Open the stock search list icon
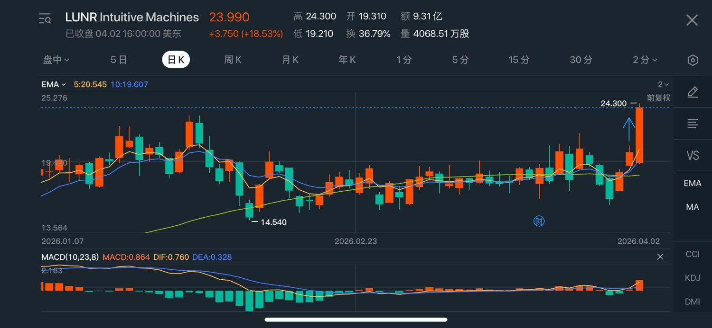Screen dimensions: 712x328 tap(45, 19)
